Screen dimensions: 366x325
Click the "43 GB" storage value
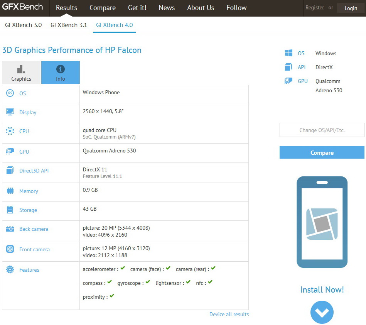(89, 209)
